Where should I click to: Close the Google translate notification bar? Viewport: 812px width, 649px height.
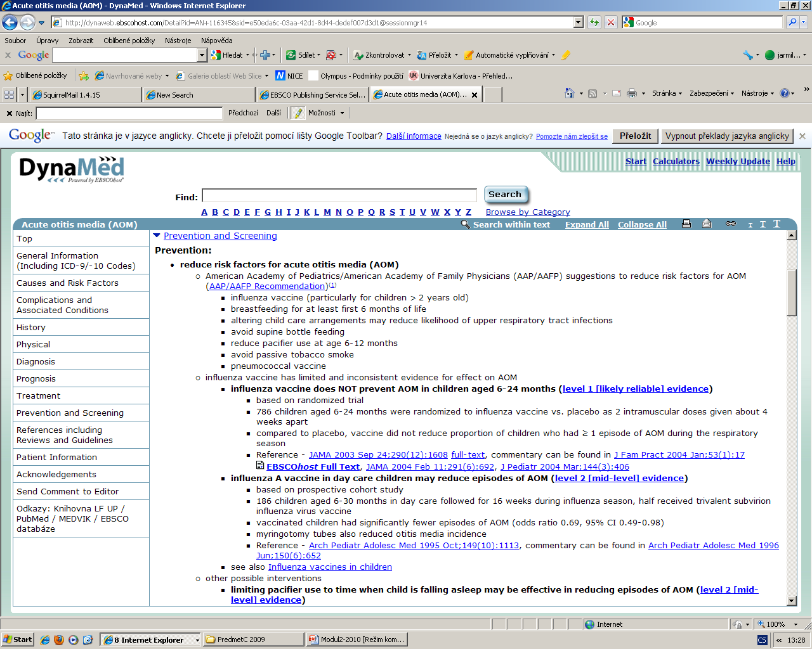pos(802,136)
